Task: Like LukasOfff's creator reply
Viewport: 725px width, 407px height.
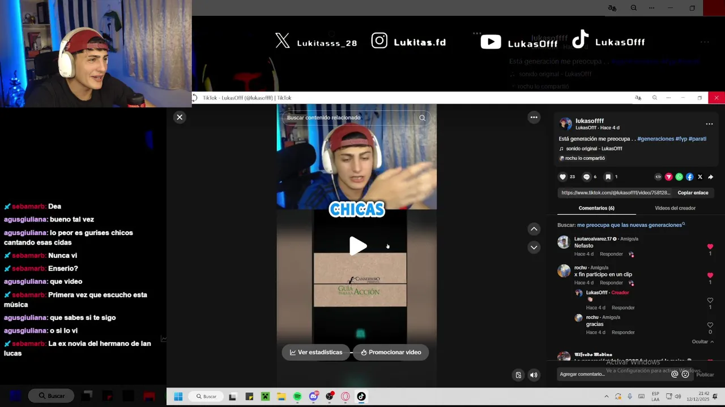Action: tap(710, 300)
